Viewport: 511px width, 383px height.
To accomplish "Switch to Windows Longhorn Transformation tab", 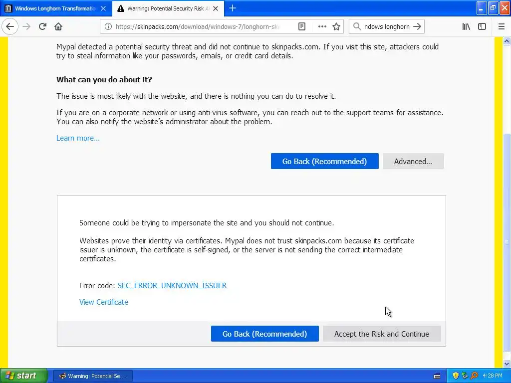I will point(56,8).
